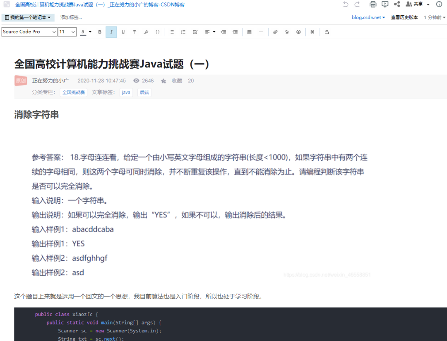This screenshot has width=447, height=341.
Task: Click the highlighter pen icon
Action: click(146, 32)
